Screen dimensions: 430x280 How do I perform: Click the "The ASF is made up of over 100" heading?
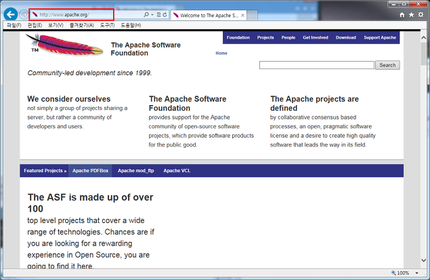click(90, 203)
